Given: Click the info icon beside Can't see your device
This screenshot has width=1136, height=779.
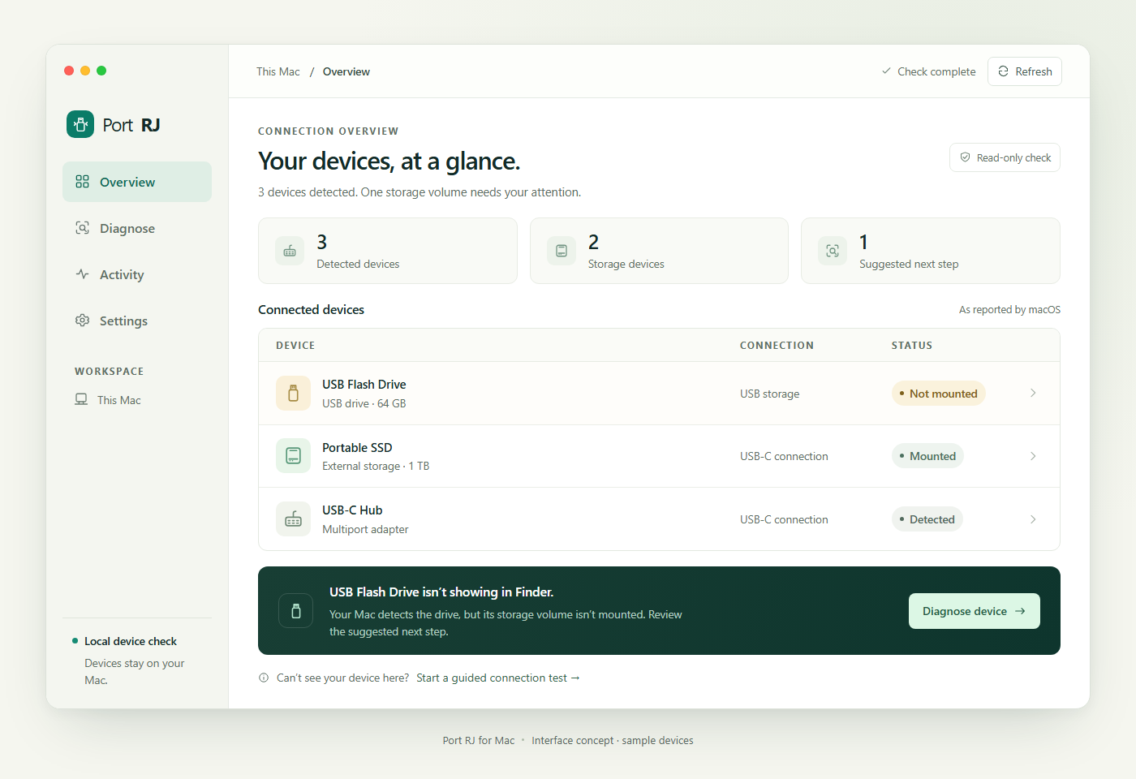Looking at the screenshot, I should pos(264,678).
